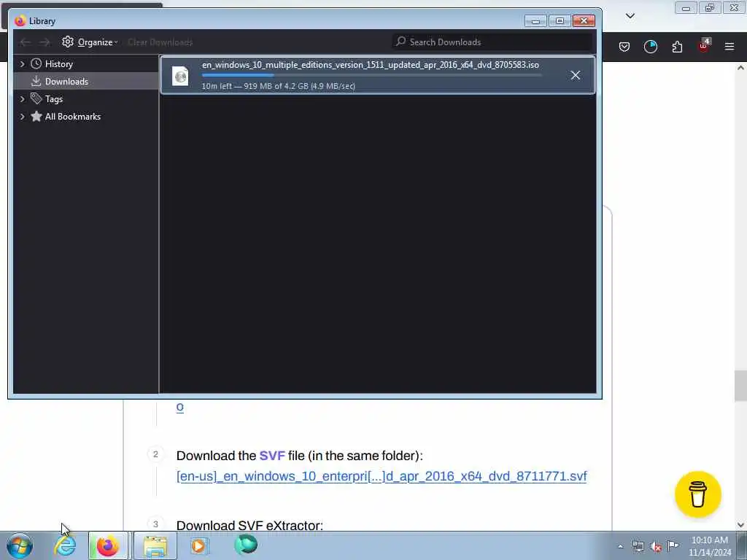Open the Windows Start menu
The height and width of the screenshot is (560, 747).
(20, 545)
